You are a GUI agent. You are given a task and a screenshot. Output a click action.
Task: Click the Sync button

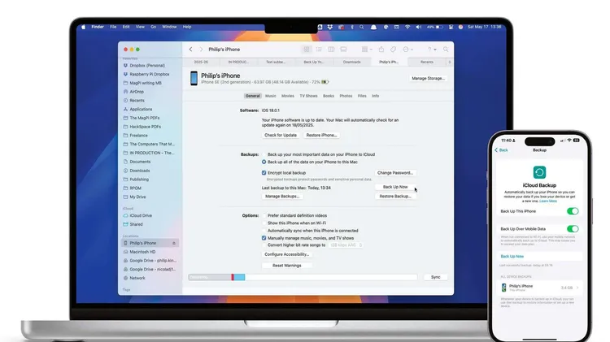[435, 277]
